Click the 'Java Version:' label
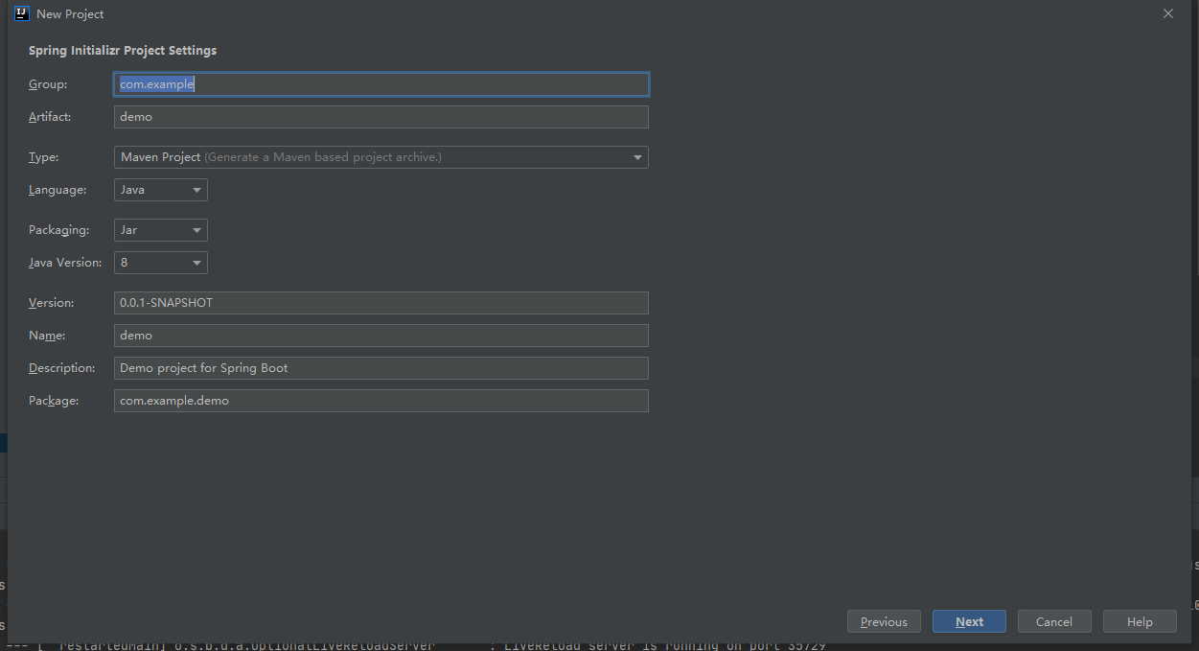 click(x=64, y=263)
